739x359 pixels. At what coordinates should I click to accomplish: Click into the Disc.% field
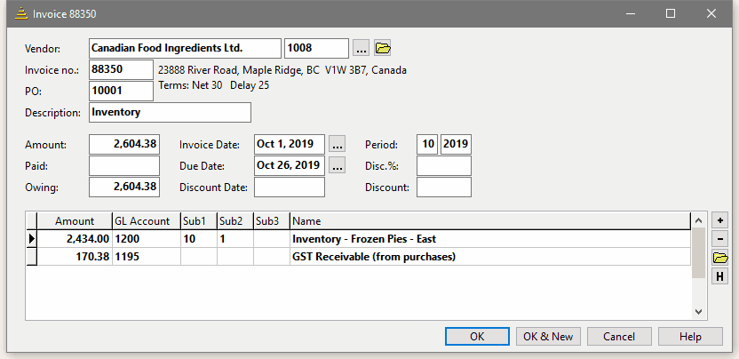(444, 165)
